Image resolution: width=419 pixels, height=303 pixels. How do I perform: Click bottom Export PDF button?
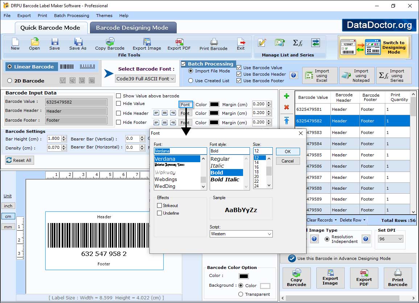364,278
